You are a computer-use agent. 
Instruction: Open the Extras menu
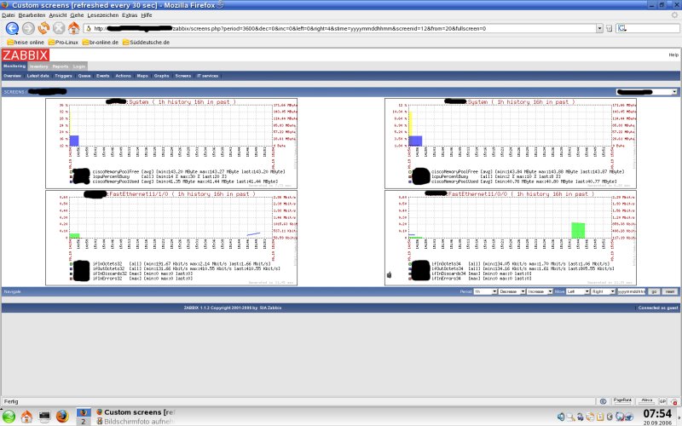(x=130, y=15)
